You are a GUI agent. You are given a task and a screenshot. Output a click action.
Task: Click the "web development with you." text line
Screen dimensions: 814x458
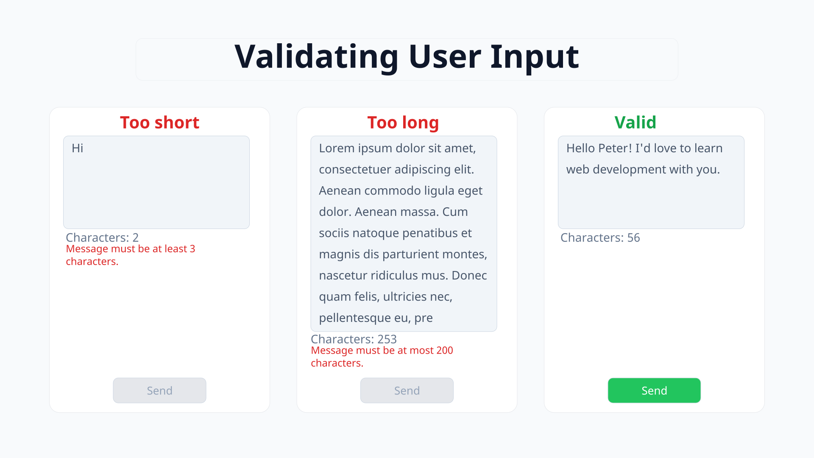643,169
